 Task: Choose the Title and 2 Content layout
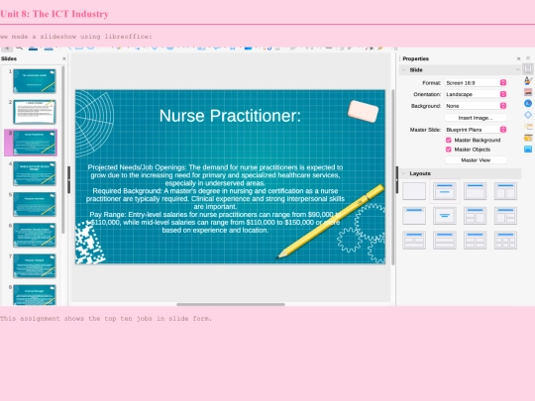[505, 191]
